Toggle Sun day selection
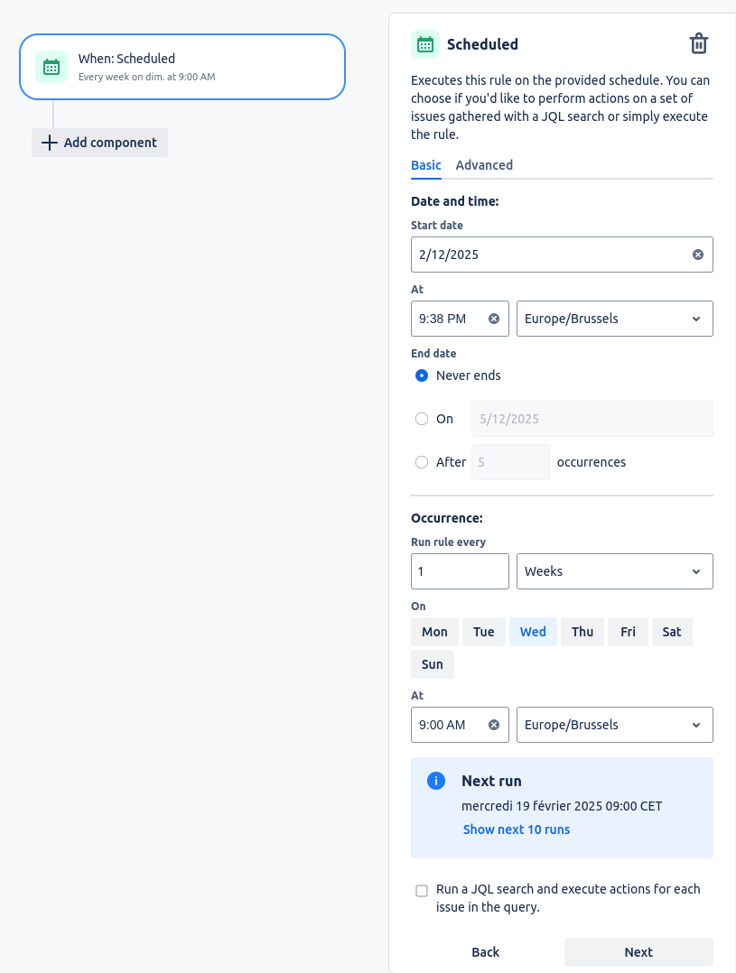This screenshot has height=973, width=736. click(433, 664)
